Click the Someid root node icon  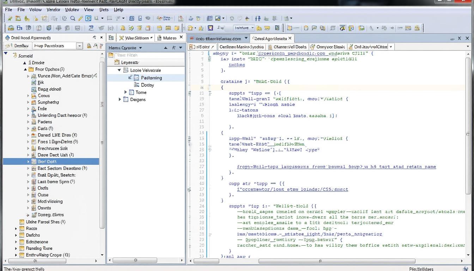(x=15, y=55)
